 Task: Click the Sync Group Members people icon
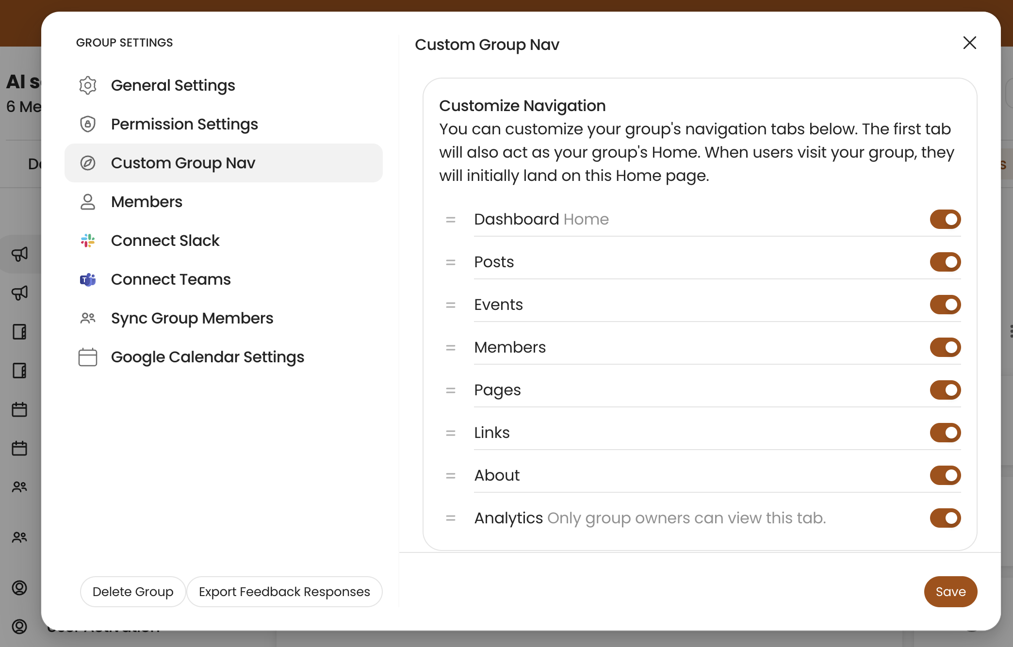click(88, 318)
